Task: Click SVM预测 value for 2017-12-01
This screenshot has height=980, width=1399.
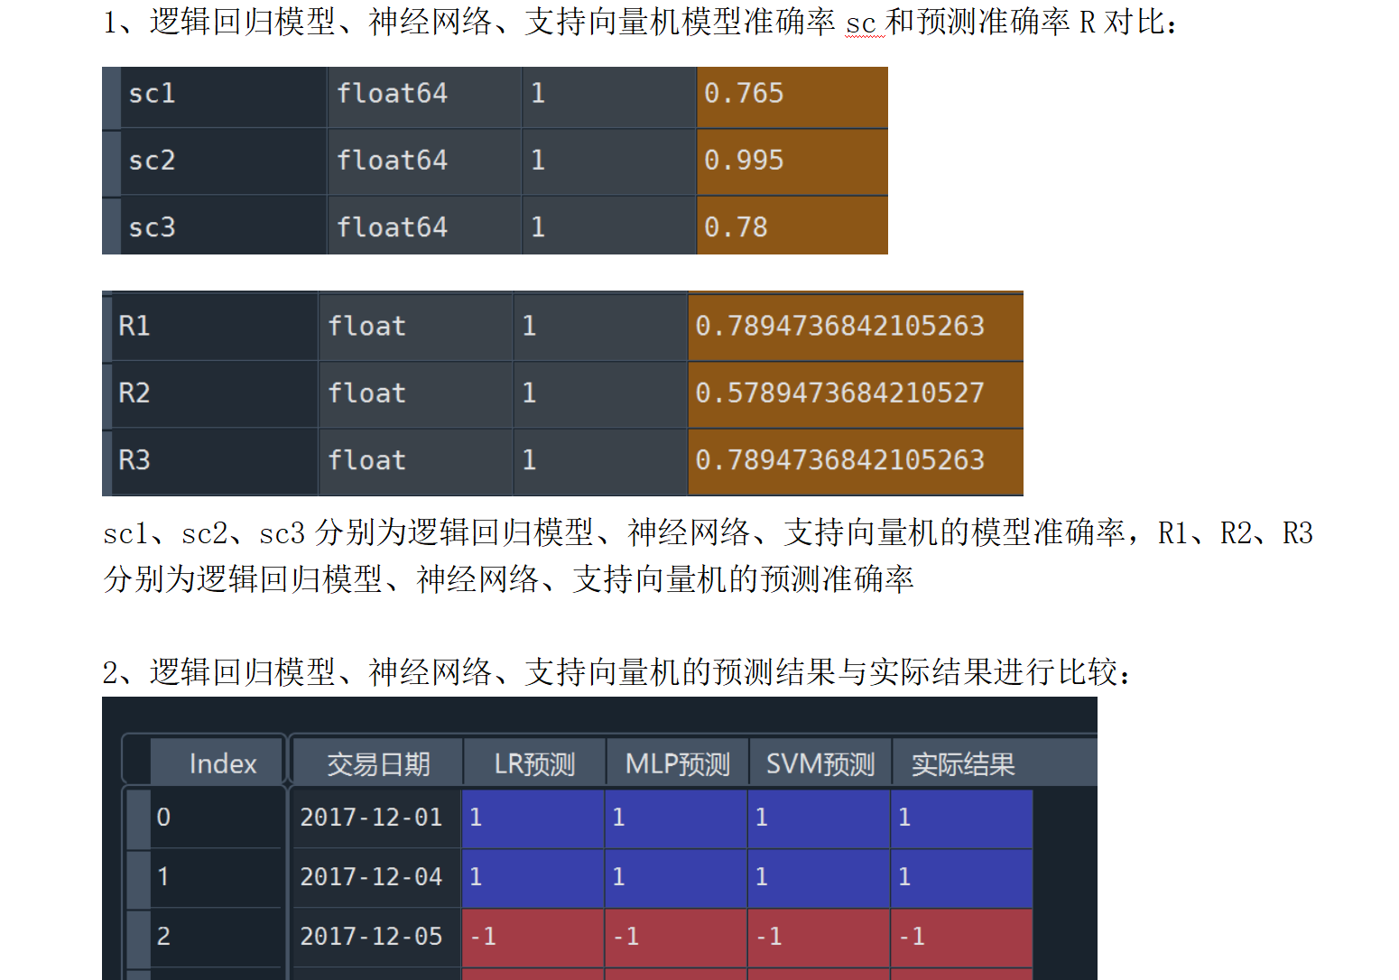Action: [x=820, y=818]
